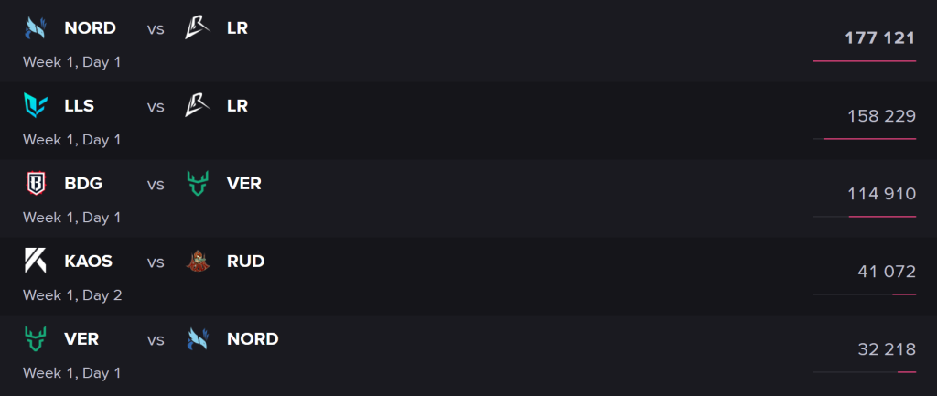Click the viewer bar under 114 910

pyautogui.click(x=864, y=216)
